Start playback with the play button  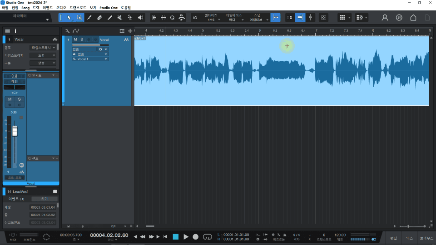click(186, 237)
